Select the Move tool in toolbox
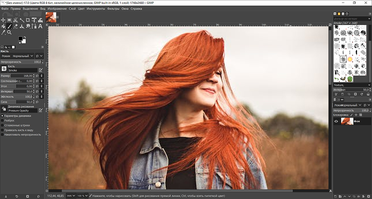Screen dimensions: 372x199 click(x=3, y=20)
